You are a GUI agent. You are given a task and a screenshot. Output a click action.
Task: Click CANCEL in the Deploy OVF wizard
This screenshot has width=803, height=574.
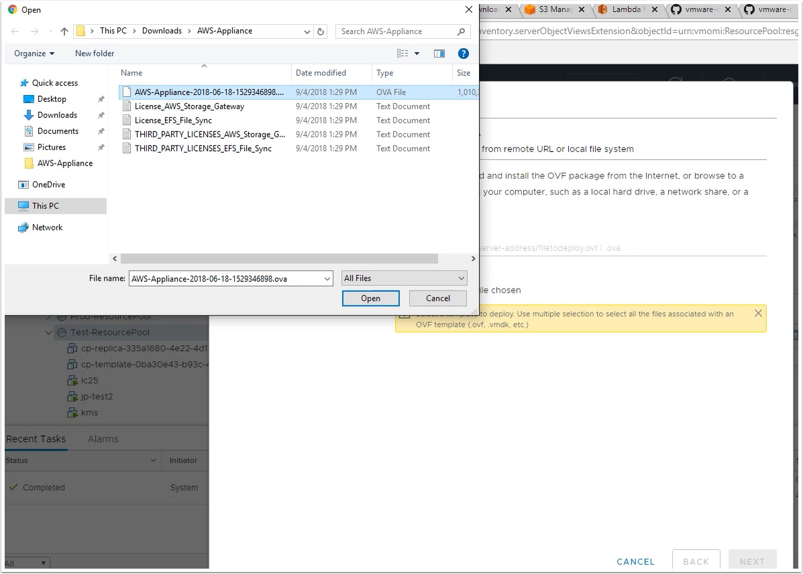pyautogui.click(x=635, y=562)
